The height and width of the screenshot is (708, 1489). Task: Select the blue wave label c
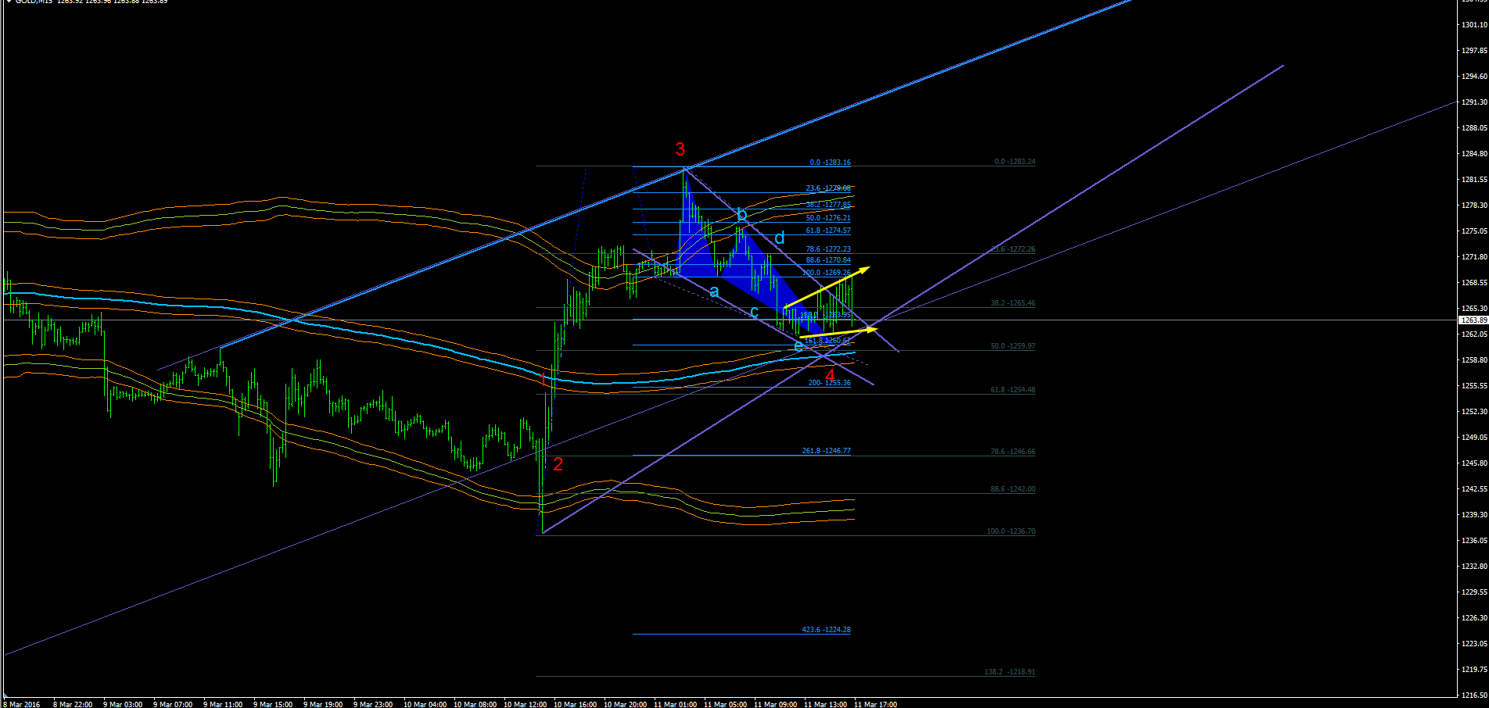point(754,313)
